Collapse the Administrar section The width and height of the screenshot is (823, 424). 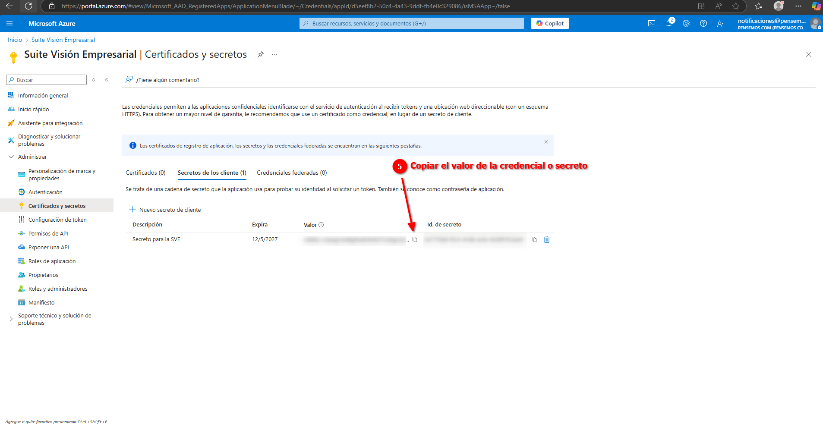[x=11, y=157]
